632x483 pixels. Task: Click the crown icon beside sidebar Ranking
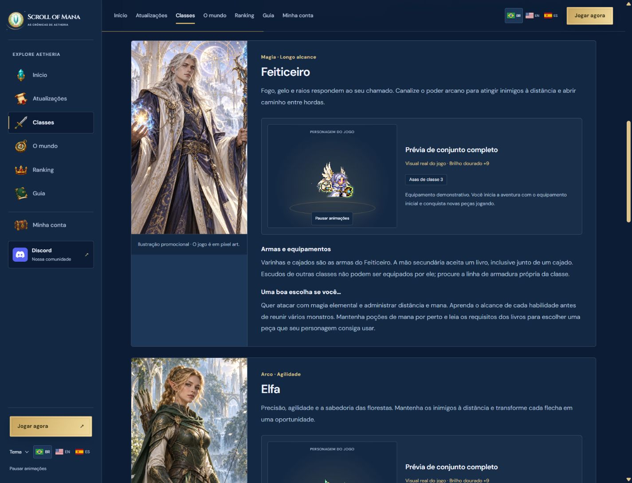point(21,170)
